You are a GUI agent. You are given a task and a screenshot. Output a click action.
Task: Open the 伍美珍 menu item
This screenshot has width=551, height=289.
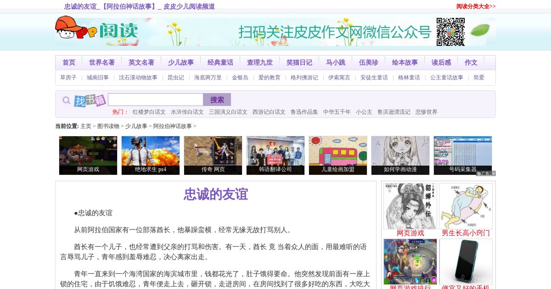pyautogui.click(x=369, y=62)
